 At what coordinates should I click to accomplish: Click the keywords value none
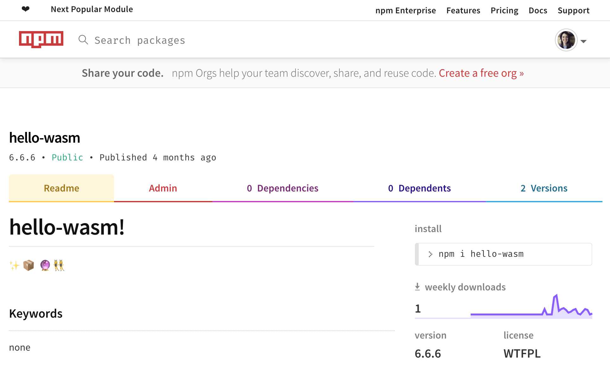coord(20,347)
